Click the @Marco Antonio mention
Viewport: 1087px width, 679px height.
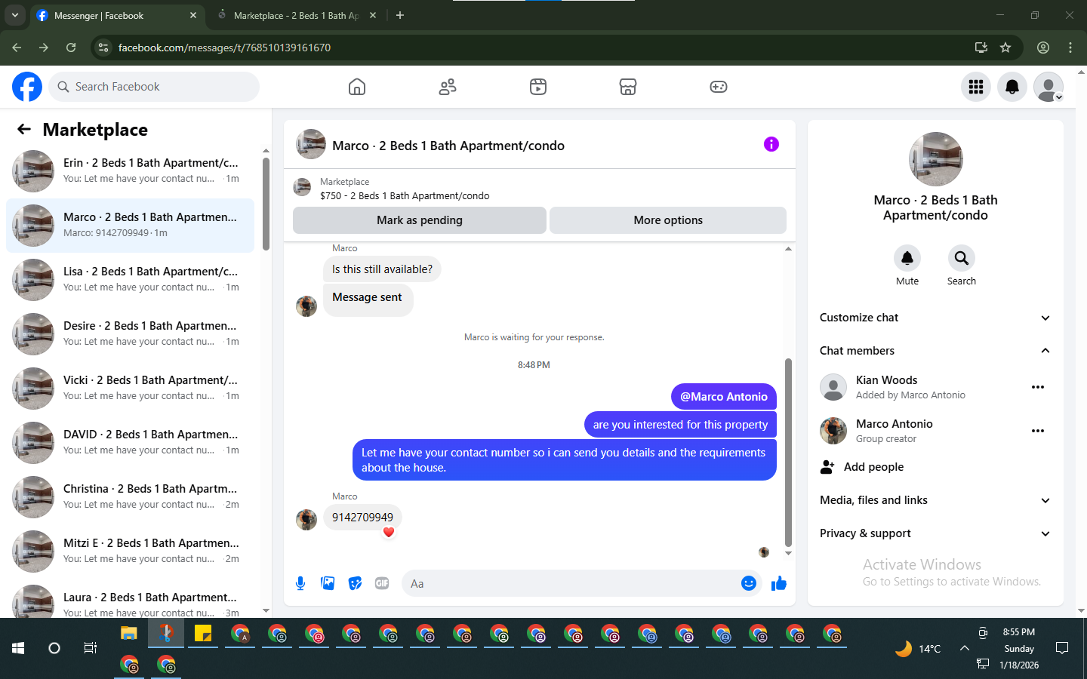[724, 396]
